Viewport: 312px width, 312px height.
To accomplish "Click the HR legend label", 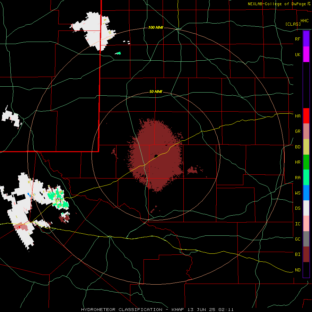I will (x=297, y=162).
